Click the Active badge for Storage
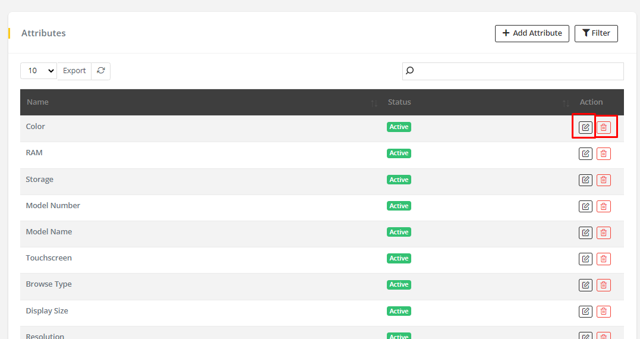640x339 pixels. 399,180
